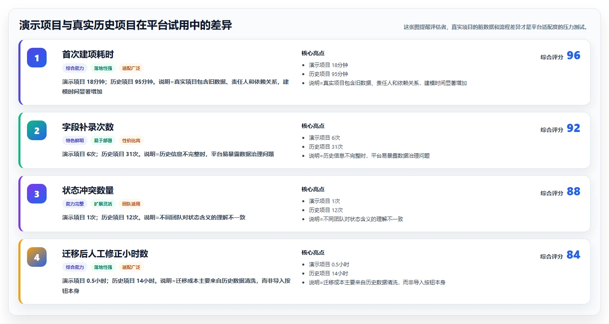This screenshot has height=324, width=609.
Task: Click bullet 历史项目 12次
Action: pyautogui.click(x=326, y=210)
